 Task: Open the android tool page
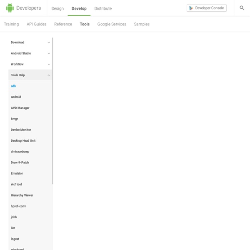click(x=16, y=97)
